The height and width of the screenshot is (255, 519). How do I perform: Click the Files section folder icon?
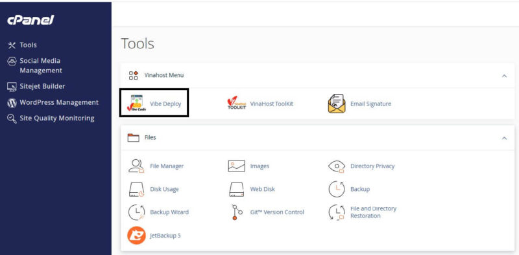[134, 137]
